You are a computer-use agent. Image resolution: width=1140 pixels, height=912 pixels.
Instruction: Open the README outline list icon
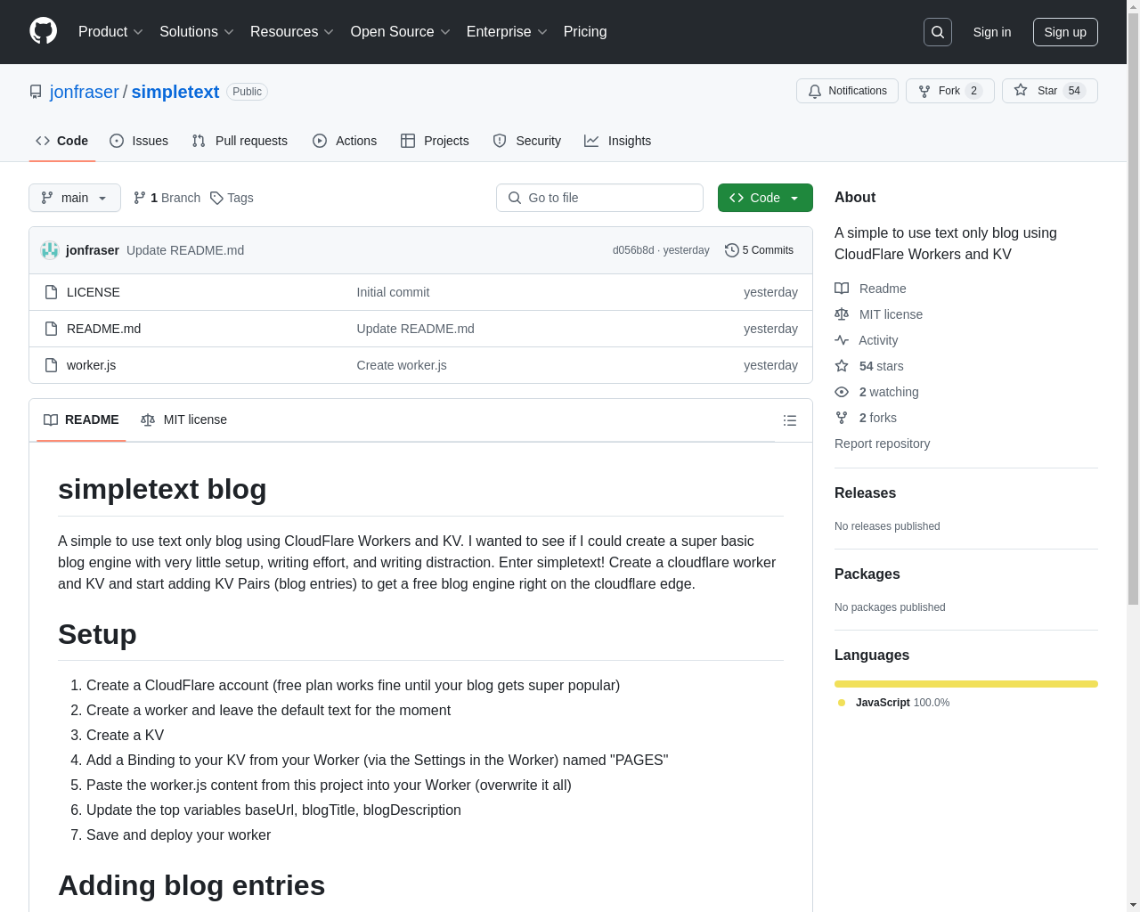coord(790,420)
